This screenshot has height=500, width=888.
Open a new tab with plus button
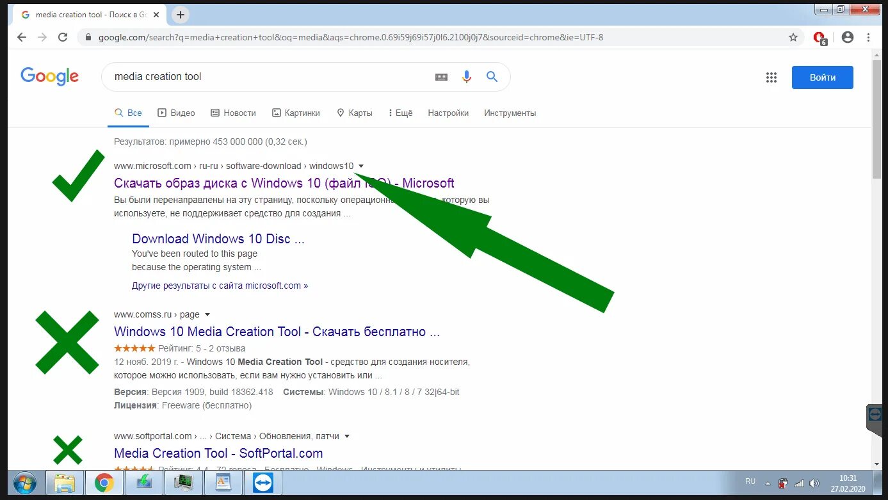coord(181,14)
